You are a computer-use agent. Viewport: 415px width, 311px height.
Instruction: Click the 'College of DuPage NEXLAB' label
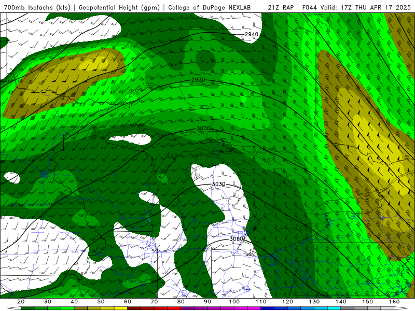coord(209,8)
